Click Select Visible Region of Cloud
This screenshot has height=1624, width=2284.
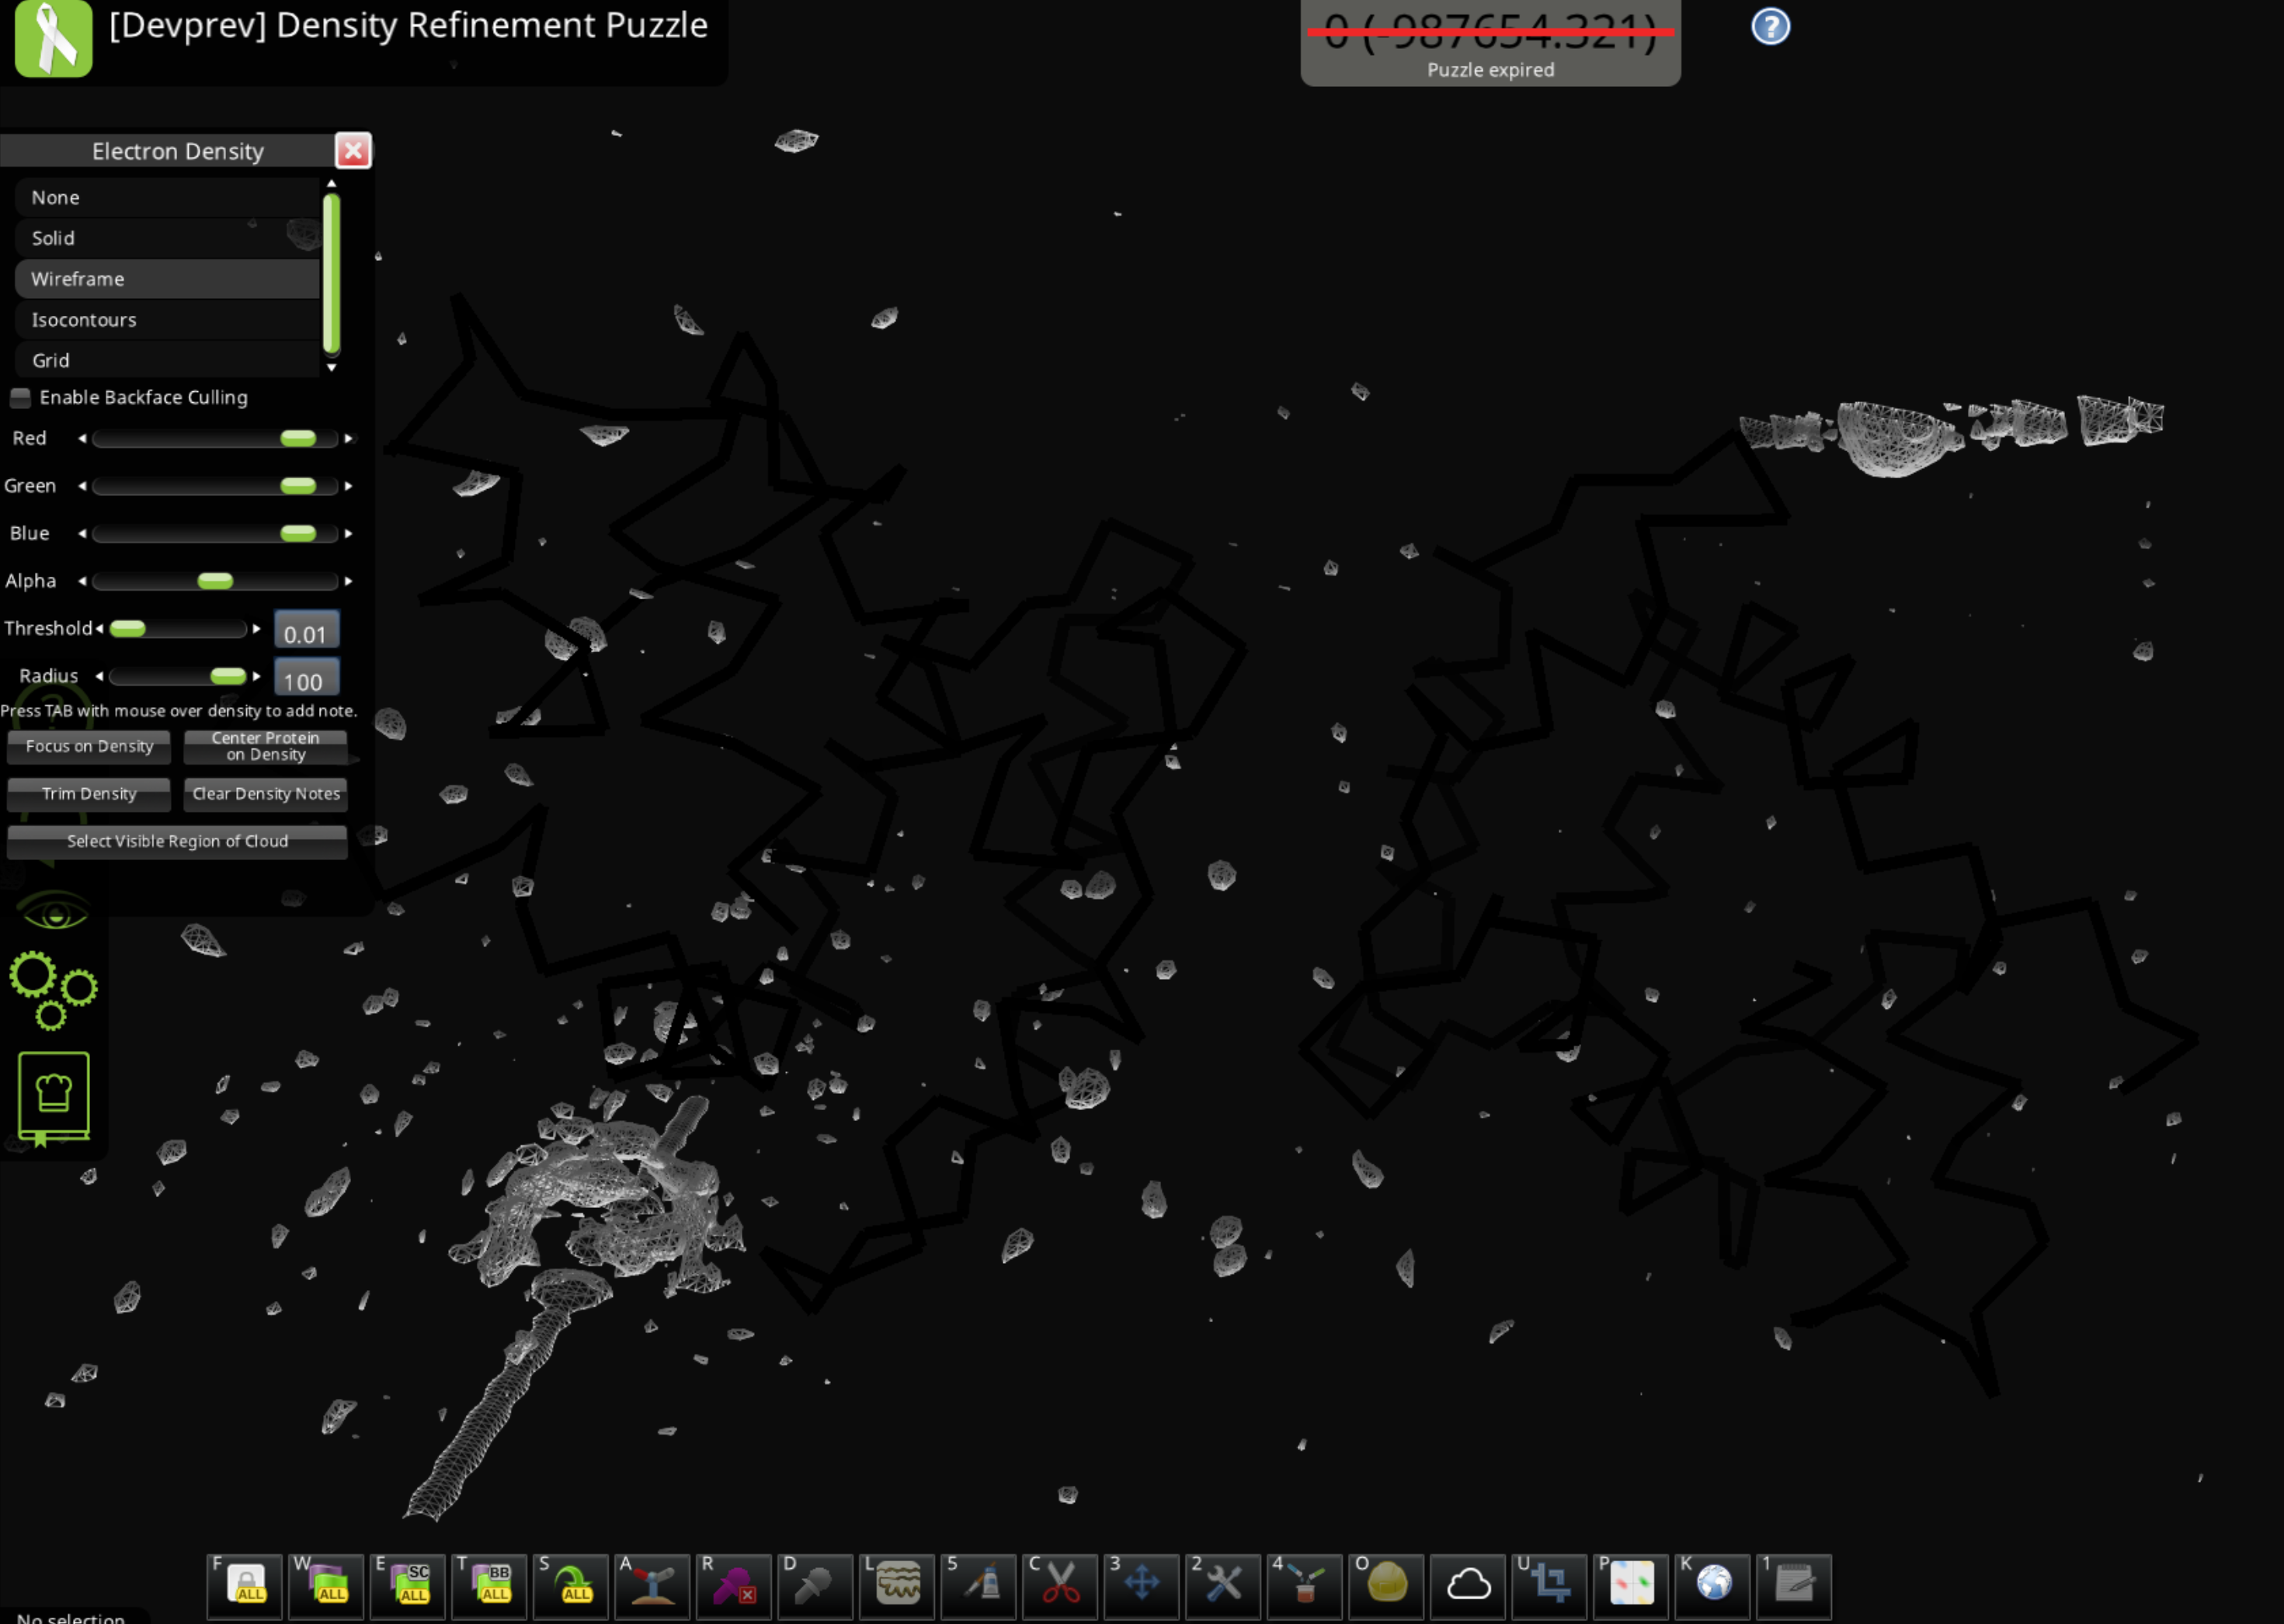[x=177, y=842]
